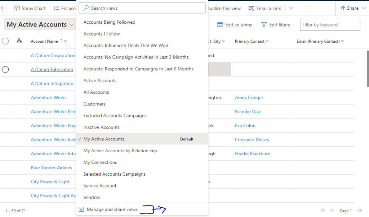The image size is (369, 217).
Task: Select the Inactive Accounts view
Action: click(102, 127)
